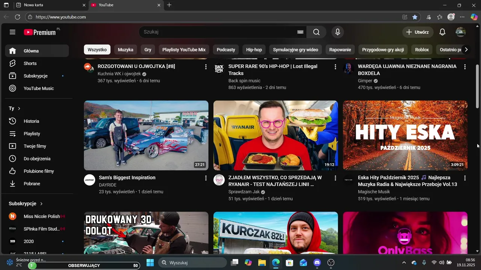Open the Sam's Biggest Inspiration thumbnail
Screen dimensions: 481x270
tap(146, 135)
